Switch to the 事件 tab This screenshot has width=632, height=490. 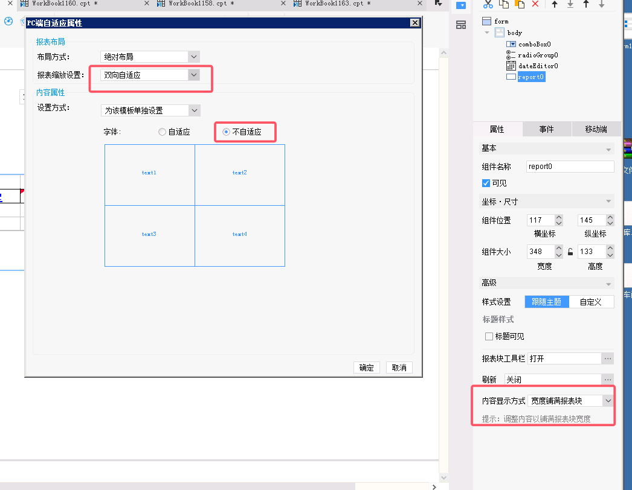pos(547,129)
